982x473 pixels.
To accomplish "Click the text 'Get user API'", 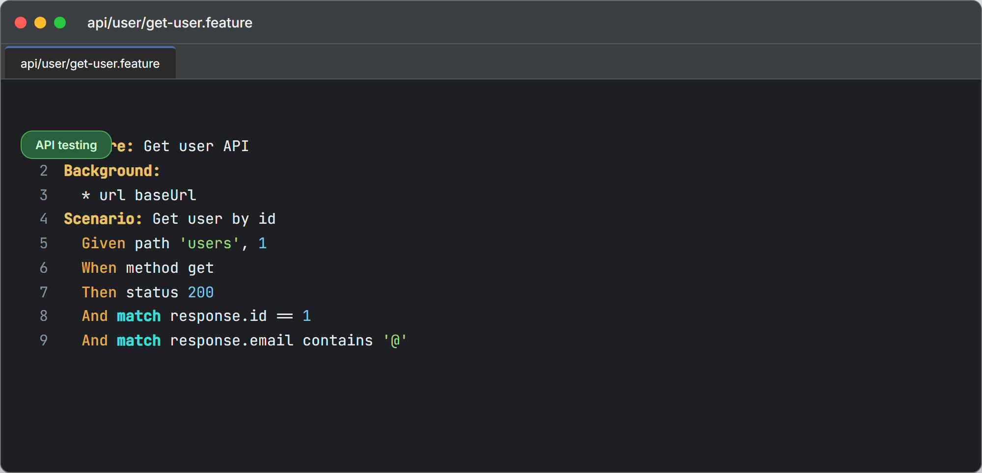I will pyautogui.click(x=196, y=146).
